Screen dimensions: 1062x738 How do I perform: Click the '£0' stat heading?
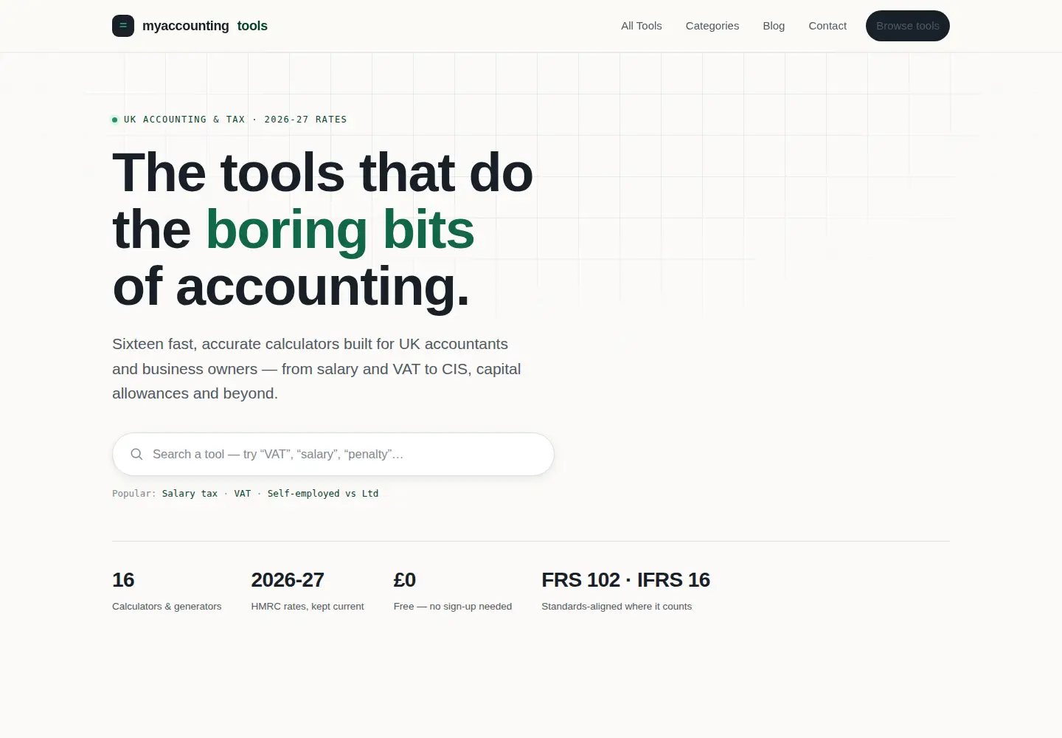pos(405,580)
